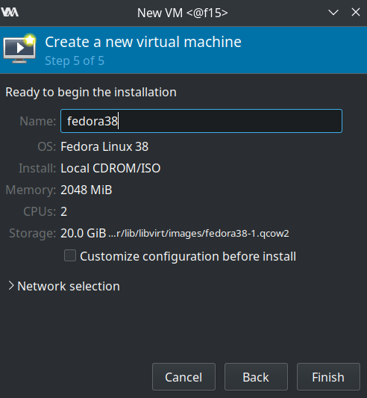
Task: Click the fedora38-1.qcow2 storage path
Action: (199, 233)
